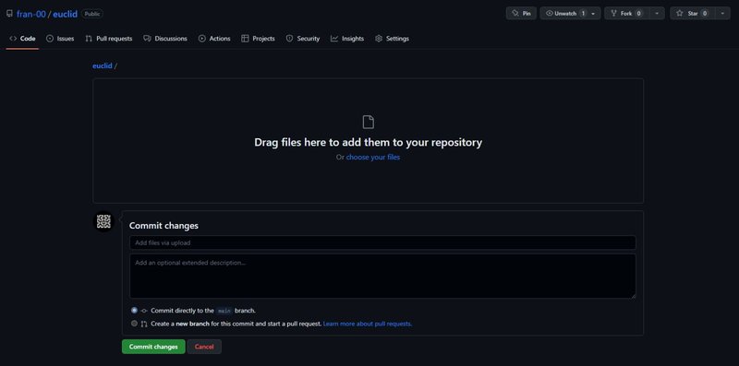Open Learn more about pull requests link
Screen dimensions: 739x366
coord(367,324)
